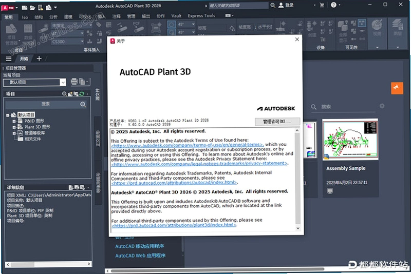Click the help question mark icon
The image size is (411, 274).
tap(333, 5)
